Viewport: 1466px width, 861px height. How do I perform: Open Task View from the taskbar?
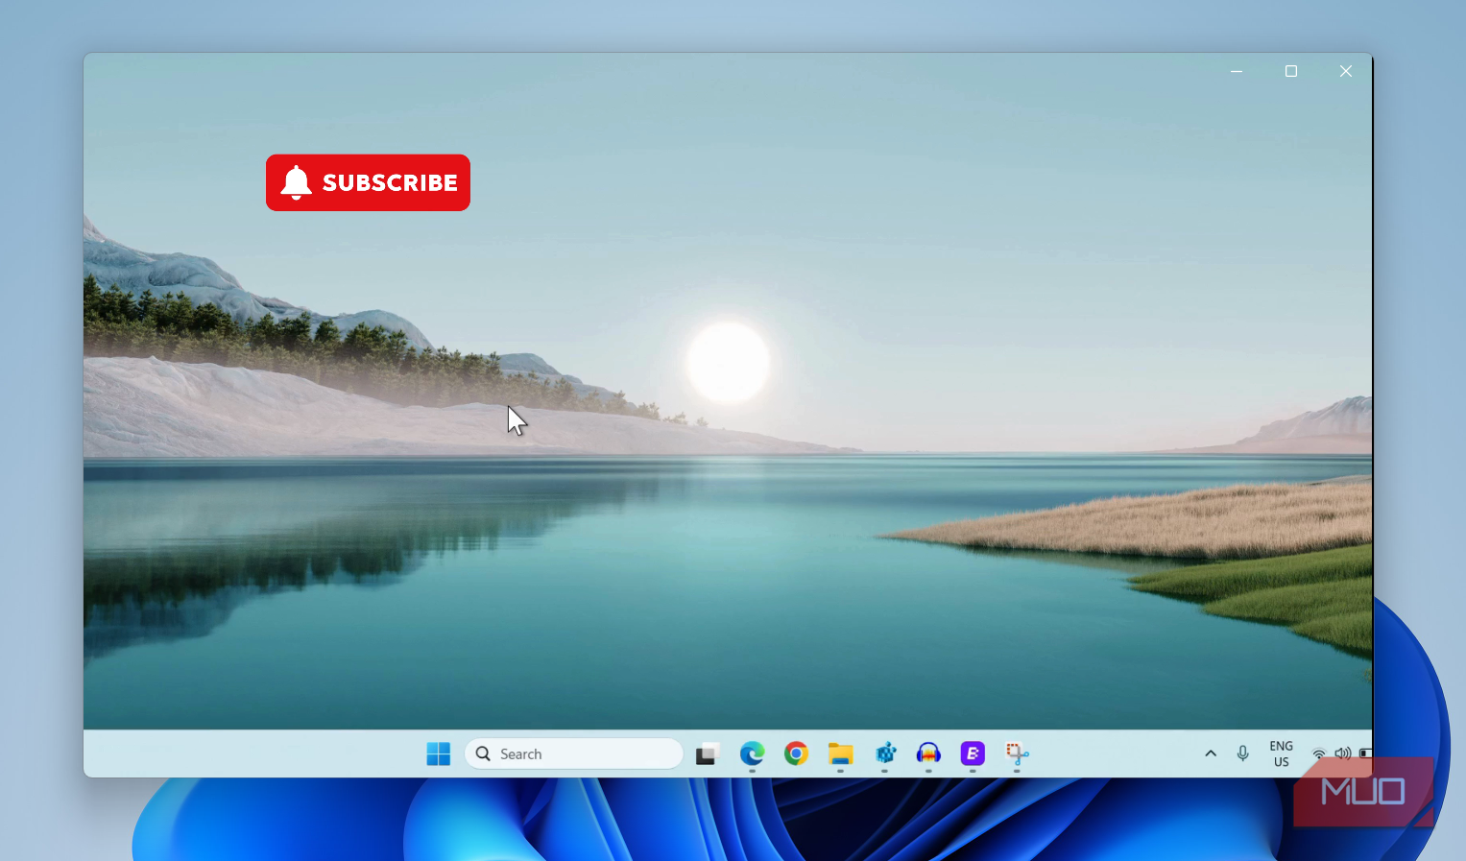click(708, 754)
